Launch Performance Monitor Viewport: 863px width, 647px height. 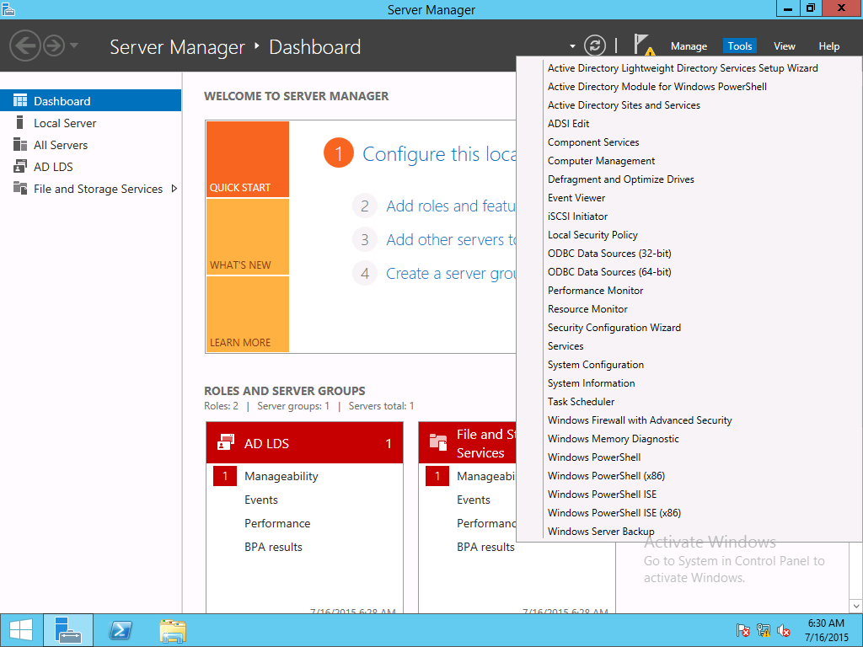[595, 291]
